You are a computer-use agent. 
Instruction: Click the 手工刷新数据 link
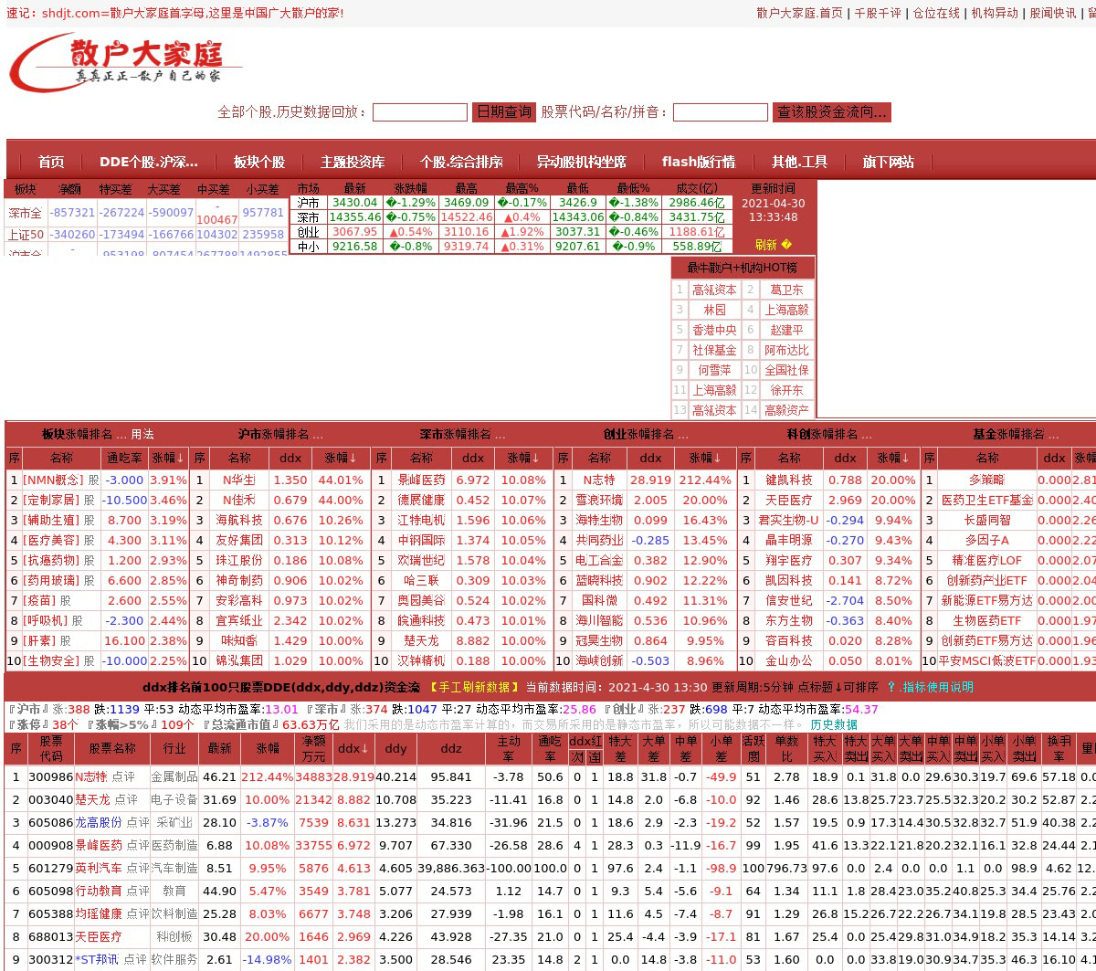[x=473, y=687]
